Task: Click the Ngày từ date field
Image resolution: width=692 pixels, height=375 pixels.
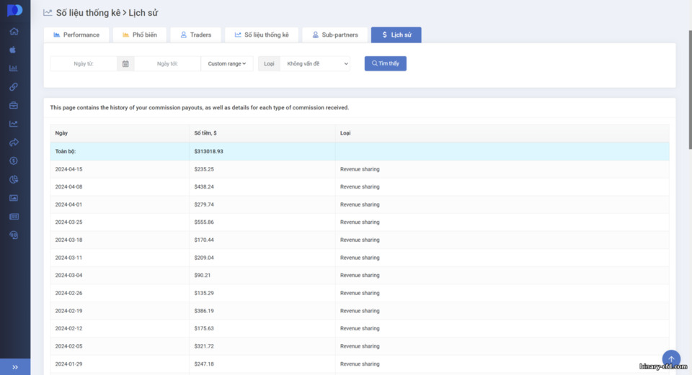Action: click(84, 64)
